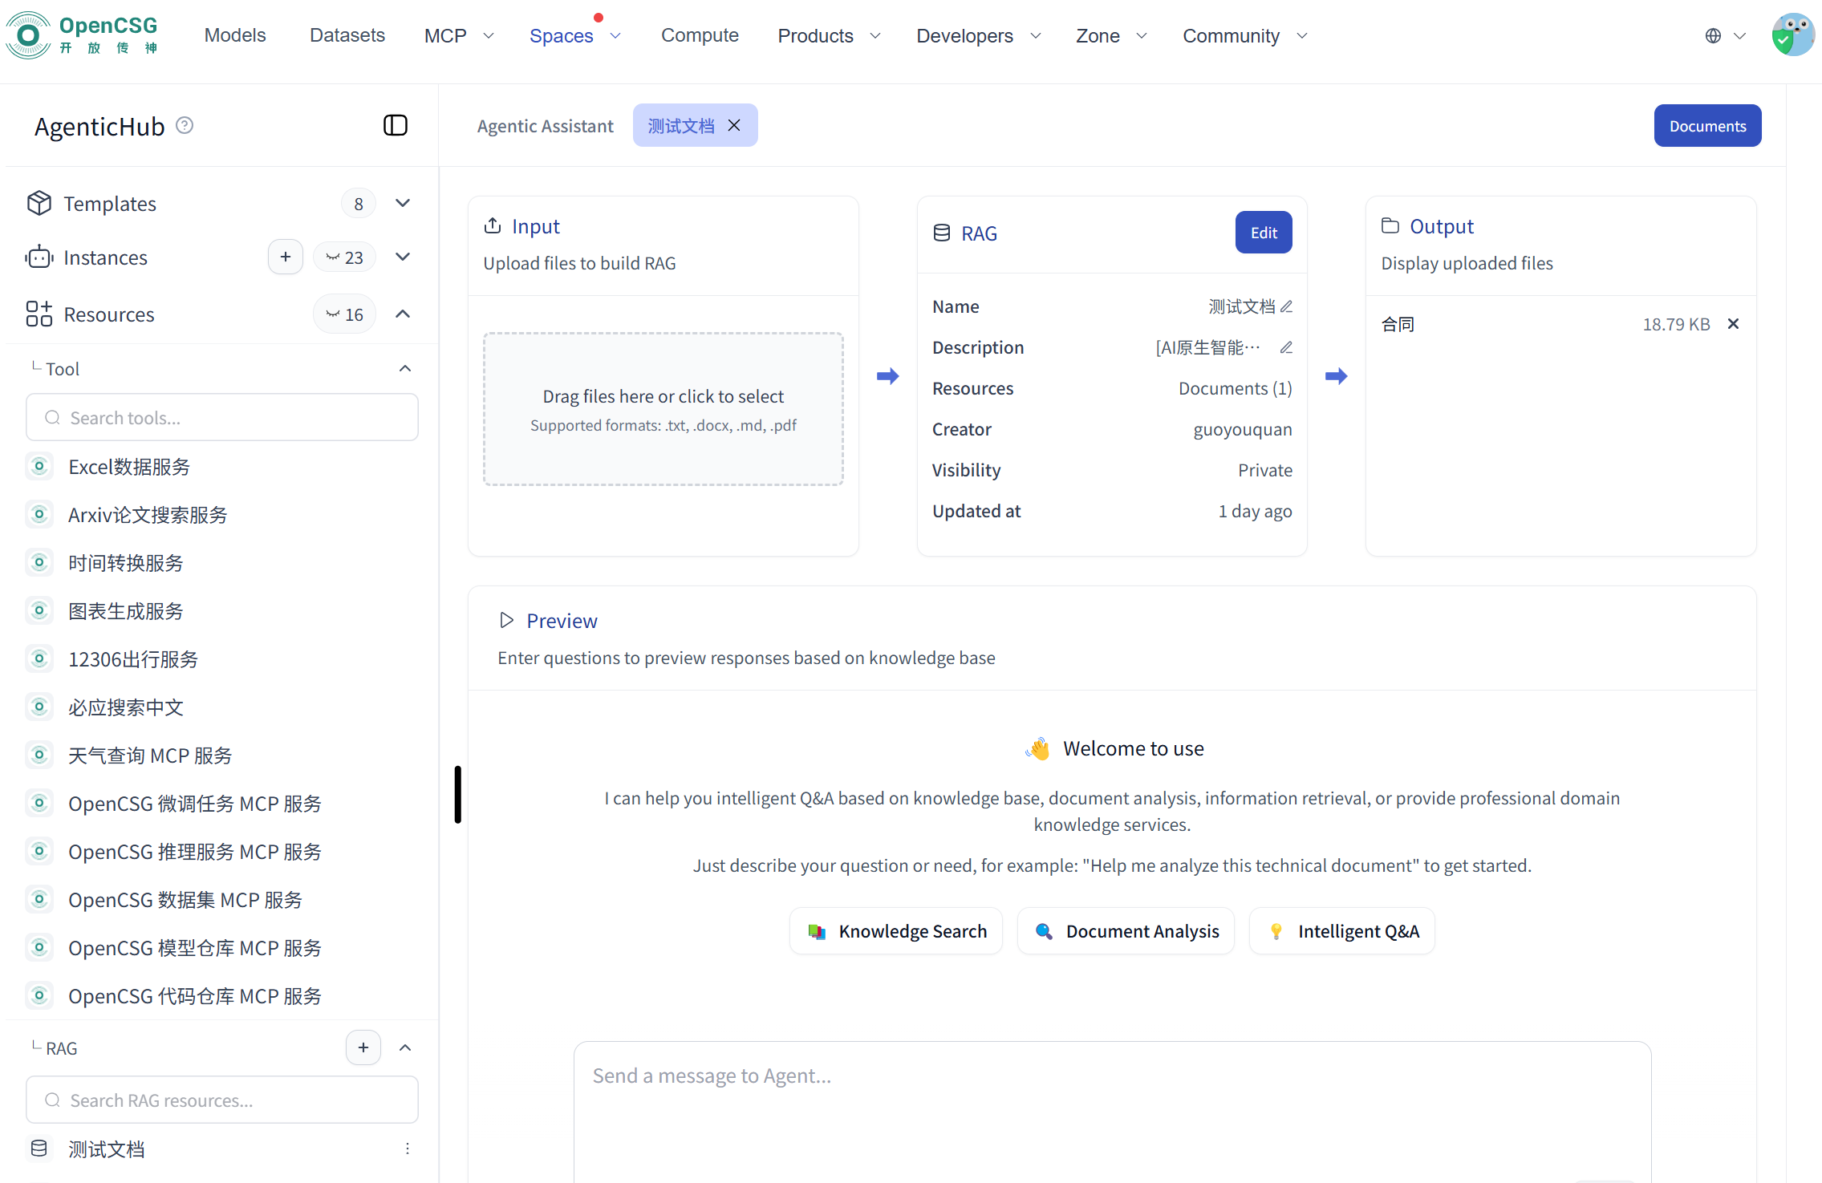
Task: Add a new RAG resource
Action: 363,1047
